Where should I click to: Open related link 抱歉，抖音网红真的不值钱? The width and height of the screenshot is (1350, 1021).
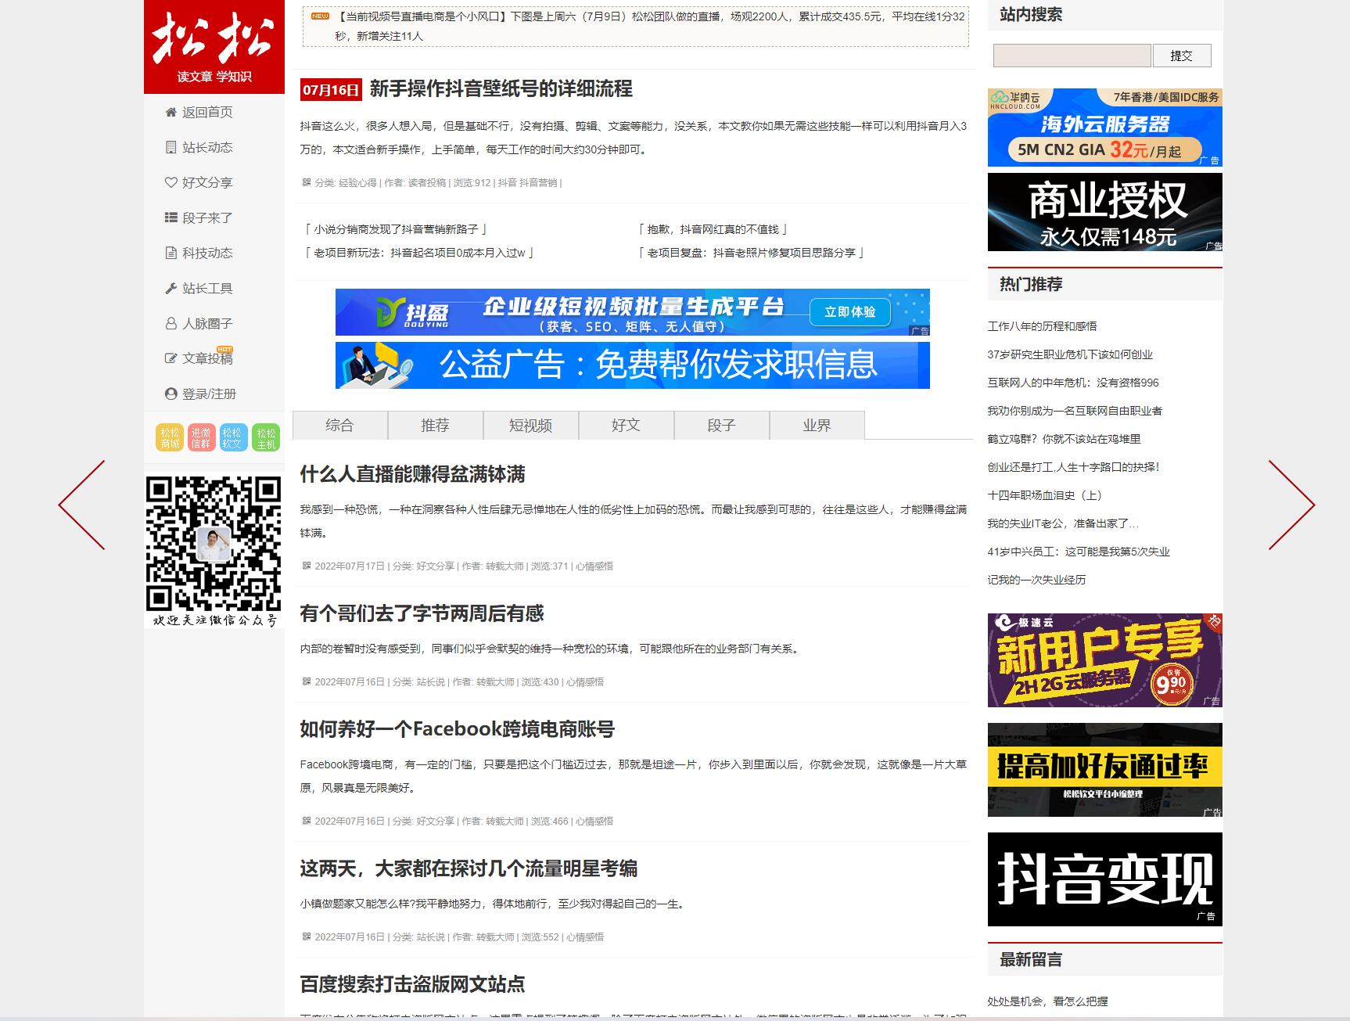click(x=713, y=229)
